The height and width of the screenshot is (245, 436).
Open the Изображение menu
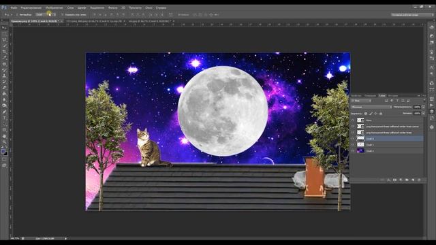click(54, 7)
